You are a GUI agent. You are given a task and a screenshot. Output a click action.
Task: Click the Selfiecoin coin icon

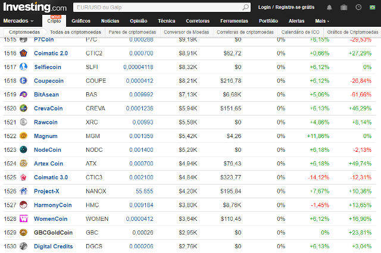(23, 67)
